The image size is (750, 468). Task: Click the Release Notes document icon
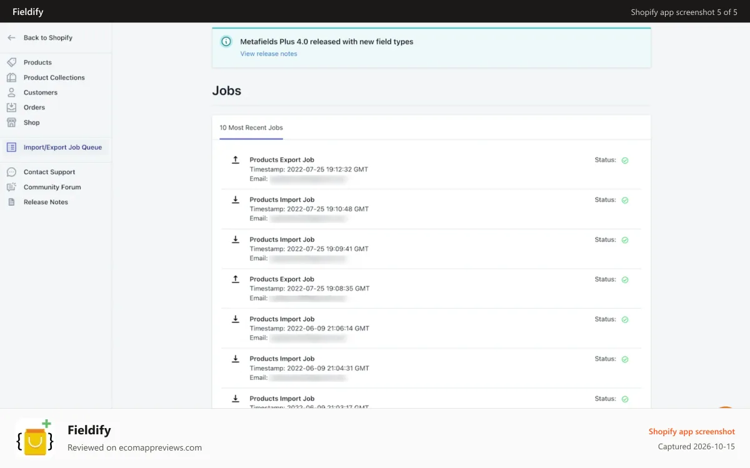[11, 202]
